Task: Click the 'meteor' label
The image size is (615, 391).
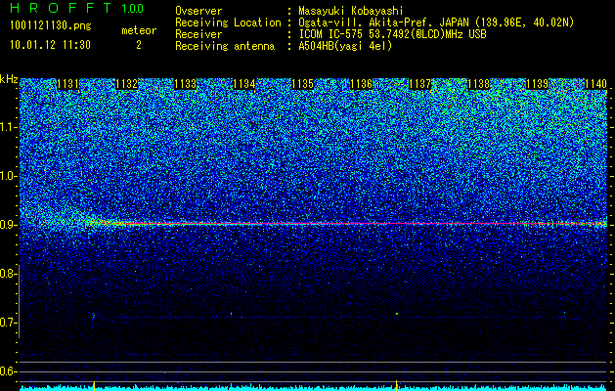Action: pos(139,30)
